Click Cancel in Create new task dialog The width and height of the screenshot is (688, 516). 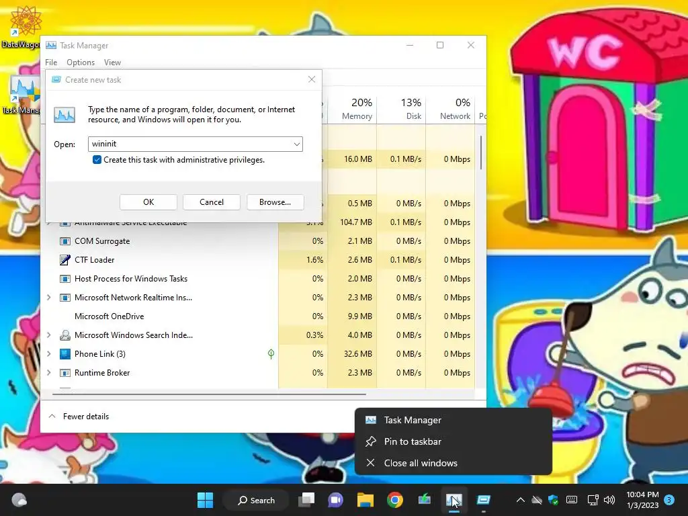click(x=212, y=202)
